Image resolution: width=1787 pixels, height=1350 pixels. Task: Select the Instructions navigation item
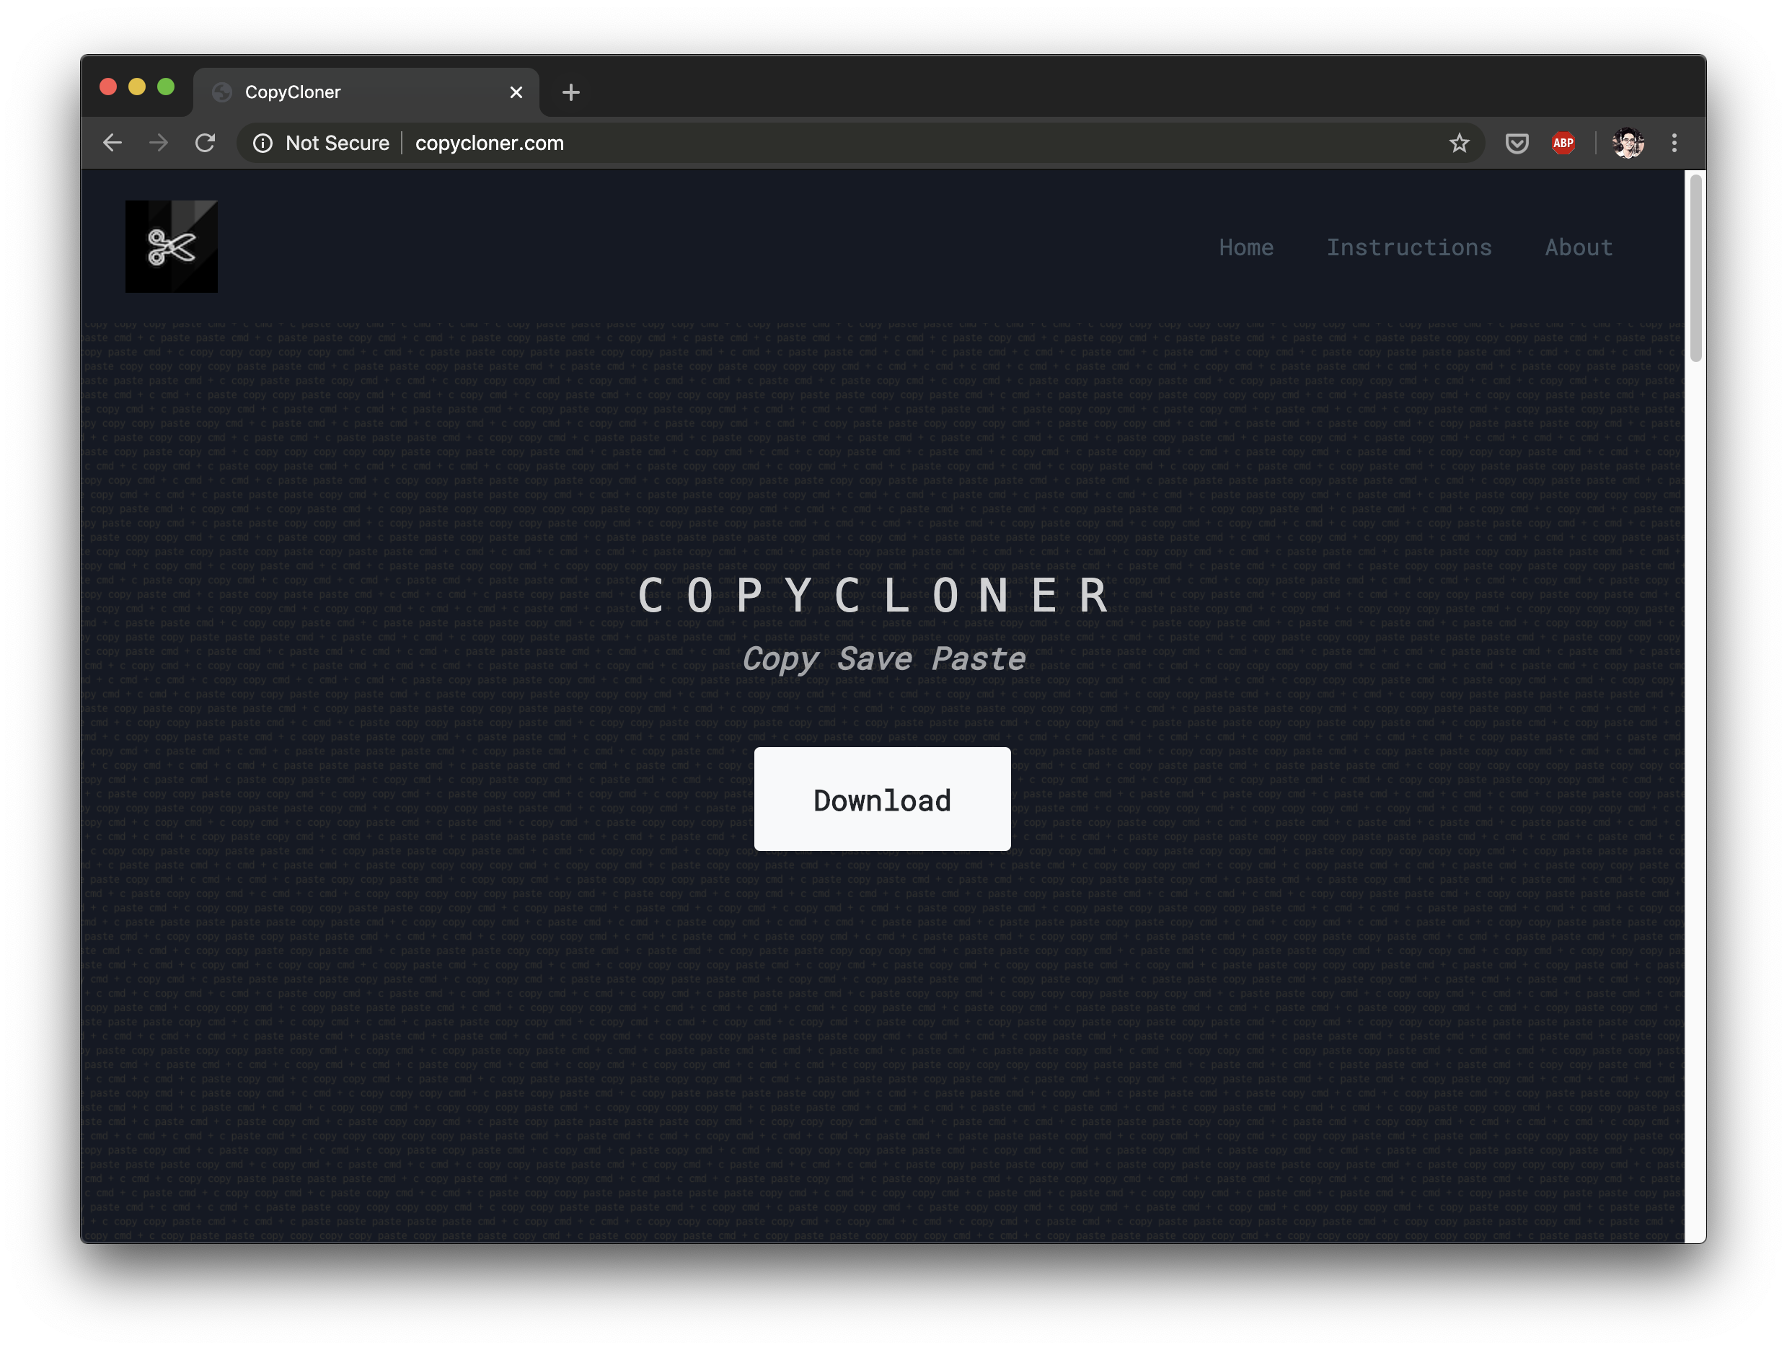(1409, 247)
